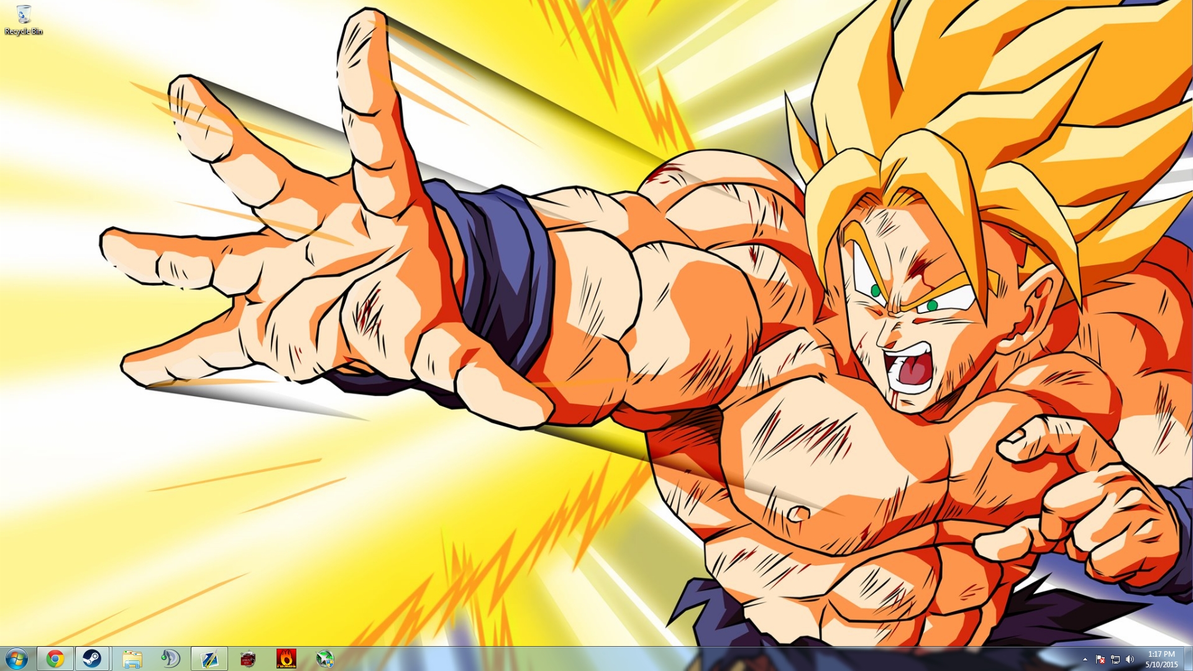Open the Windows Start menu orb
Image resolution: width=1193 pixels, height=671 pixels.
[16, 659]
